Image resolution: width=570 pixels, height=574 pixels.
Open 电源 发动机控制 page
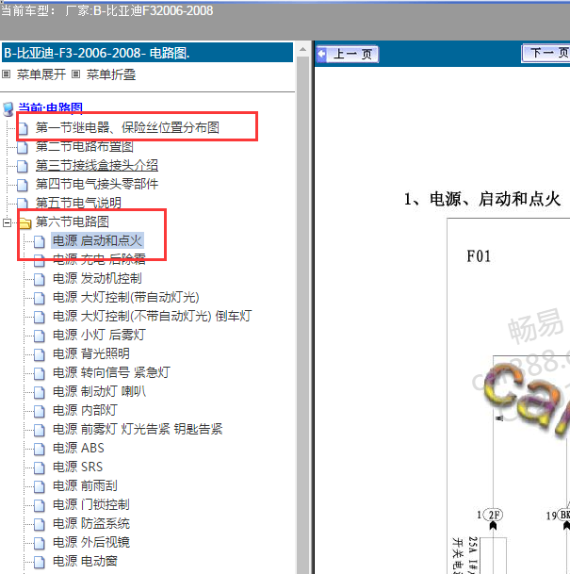tap(97, 279)
